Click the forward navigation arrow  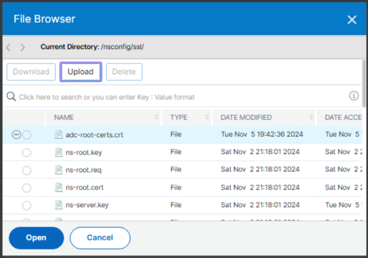tap(23, 47)
